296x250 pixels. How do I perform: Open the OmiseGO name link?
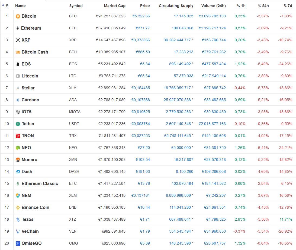point(31,243)
